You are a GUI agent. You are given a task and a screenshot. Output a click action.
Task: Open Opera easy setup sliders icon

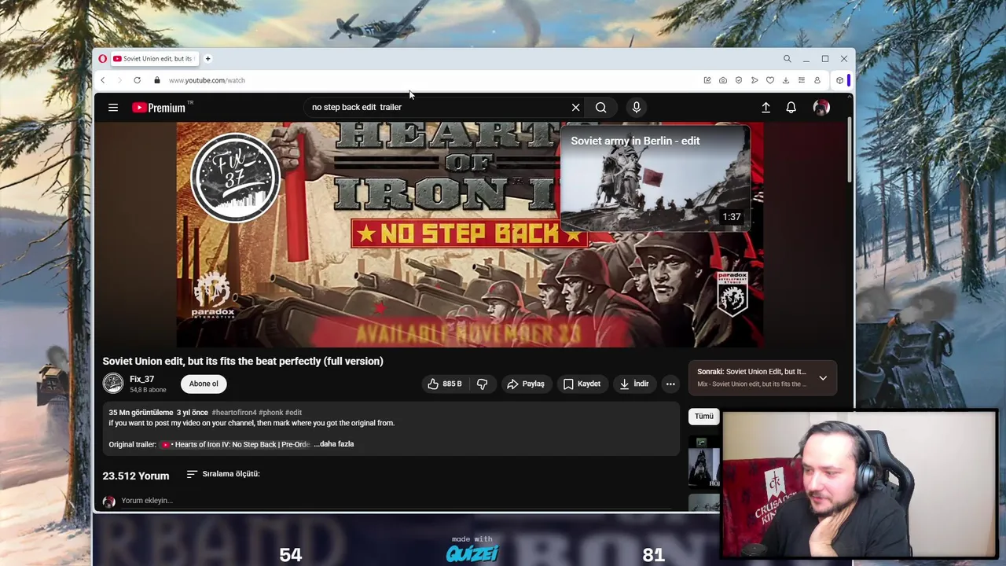pyautogui.click(x=802, y=80)
